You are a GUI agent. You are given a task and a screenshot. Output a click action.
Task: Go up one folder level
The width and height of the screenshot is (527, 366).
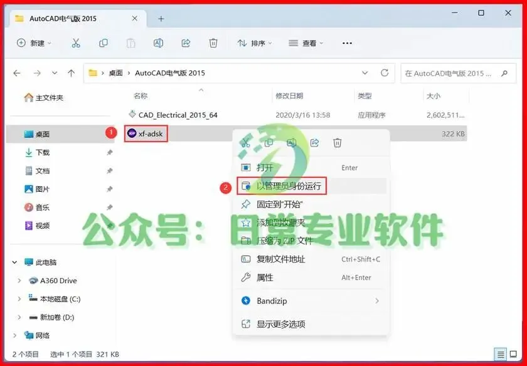72,73
